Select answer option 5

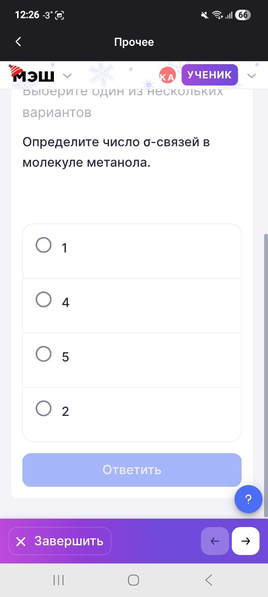[44, 354]
